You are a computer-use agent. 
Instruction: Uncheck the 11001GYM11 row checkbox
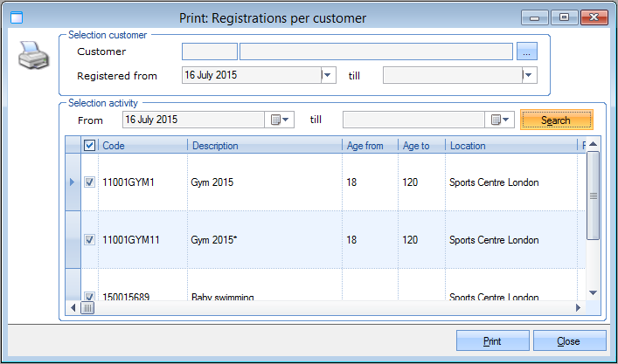[89, 239]
